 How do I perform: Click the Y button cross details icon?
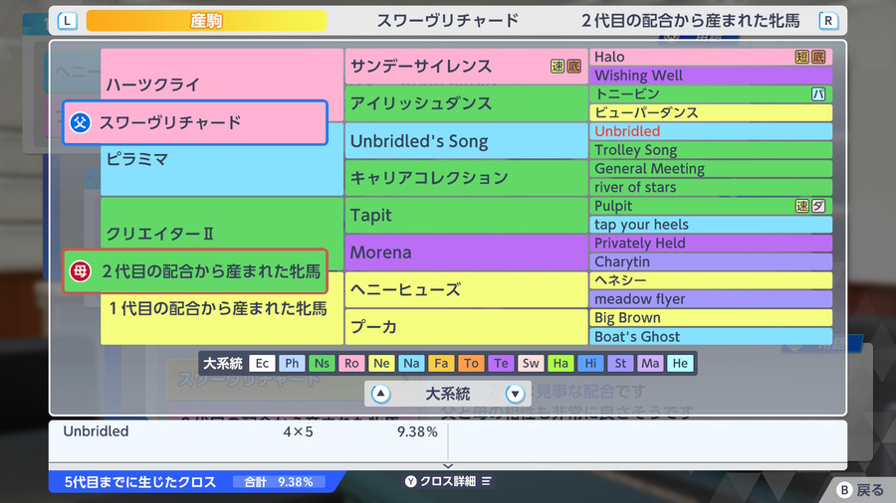click(x=410, y=481)
